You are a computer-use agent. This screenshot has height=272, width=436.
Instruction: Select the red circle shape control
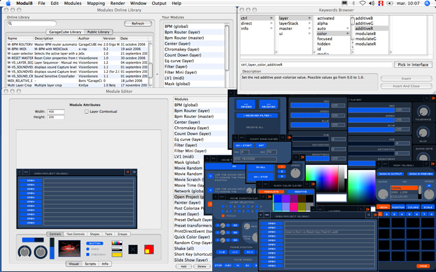(149, 249)
